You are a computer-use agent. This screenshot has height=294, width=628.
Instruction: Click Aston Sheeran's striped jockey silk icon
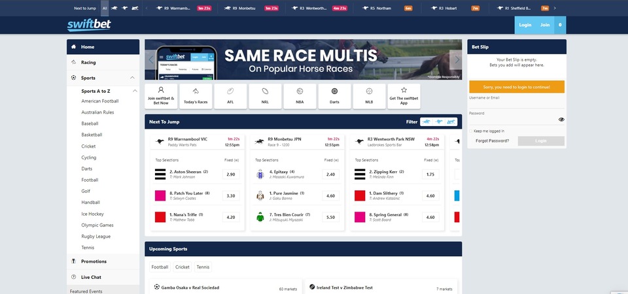(160, 174)
